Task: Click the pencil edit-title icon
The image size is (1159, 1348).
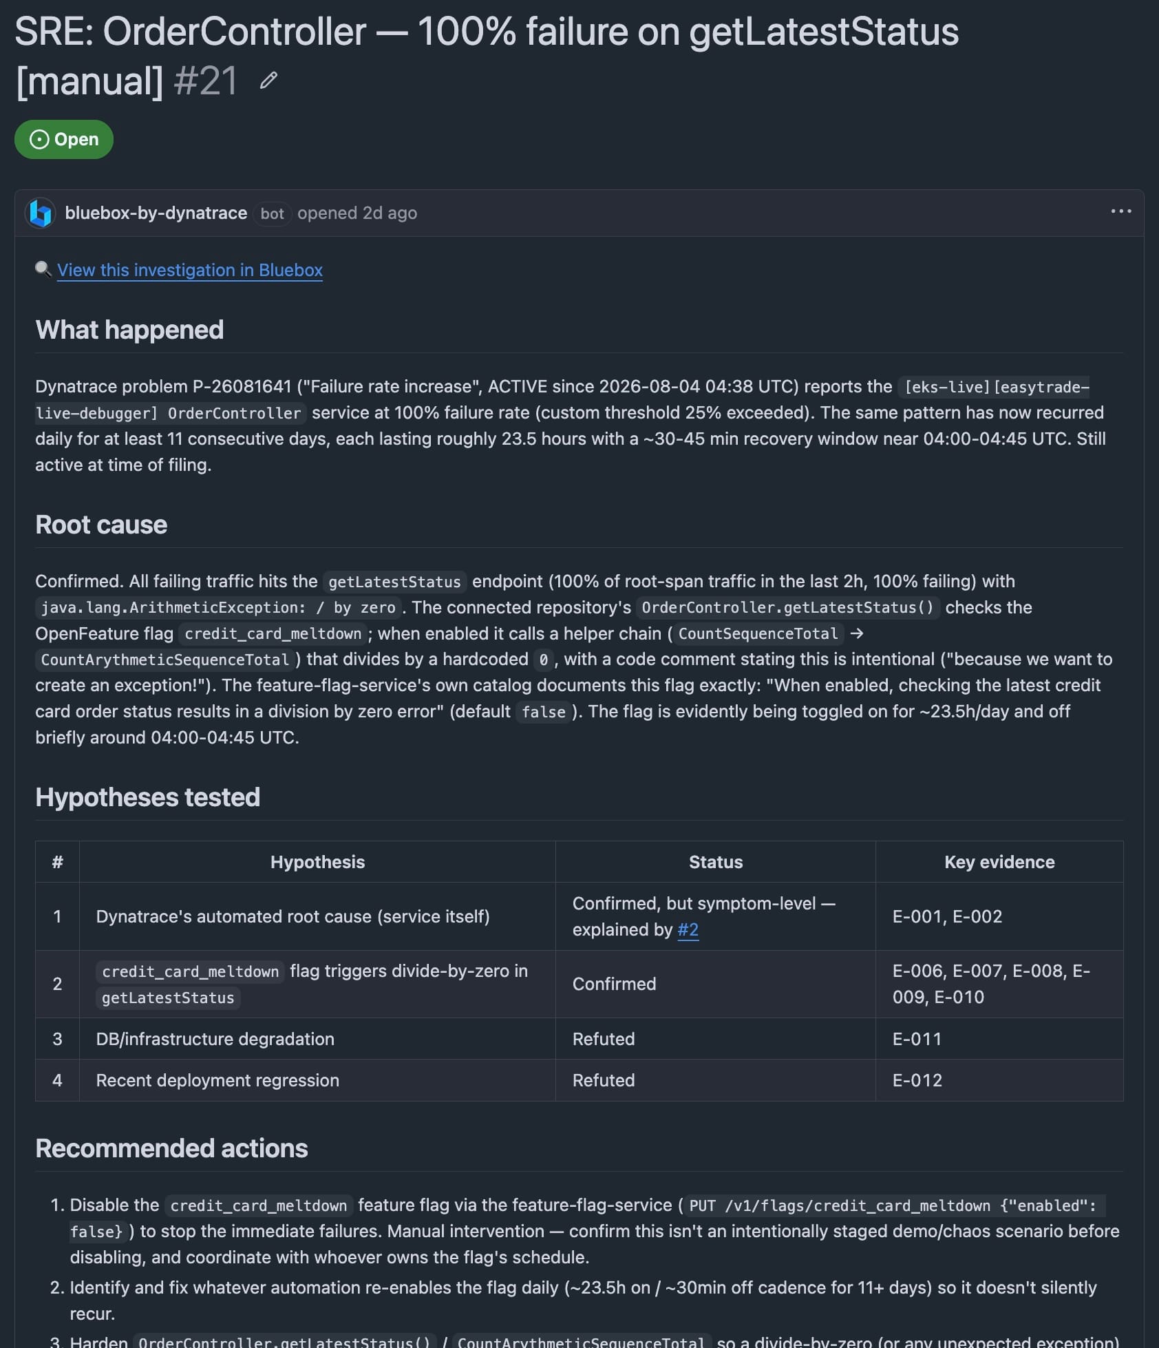Action: (268, 81)
